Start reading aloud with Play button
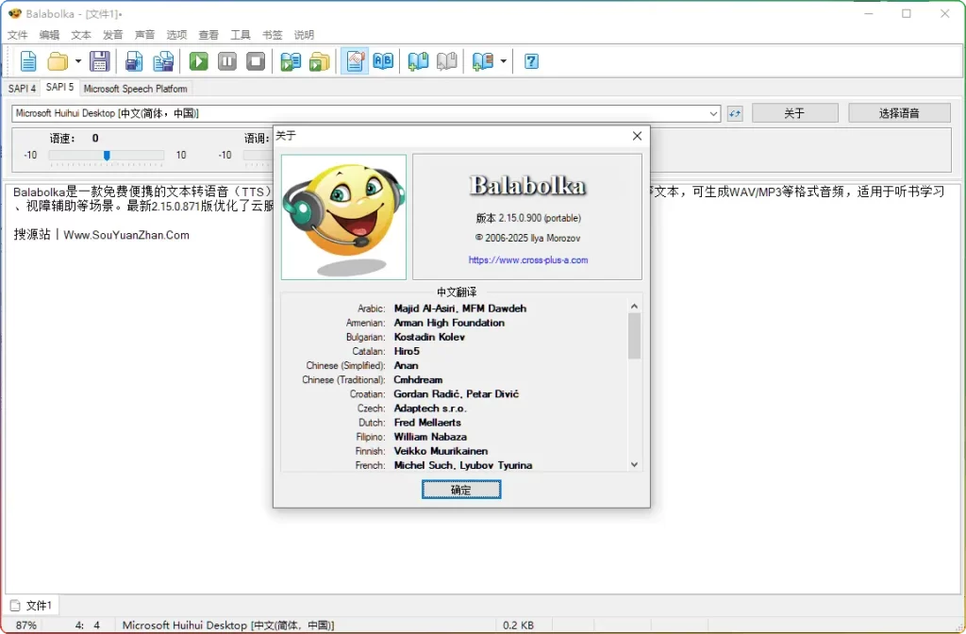 (x=198, y=61)
